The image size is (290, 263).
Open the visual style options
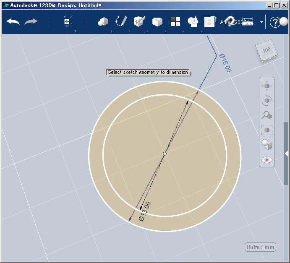tap(266, 145)
